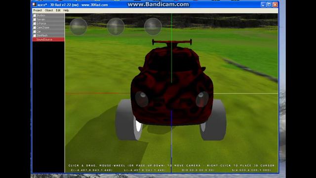
Task: Select the G-Force entry label
Action: click(x=41, y=24)
